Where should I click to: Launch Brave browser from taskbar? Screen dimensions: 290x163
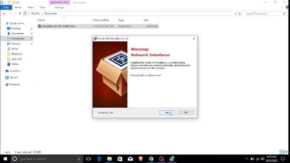coord(141,159)
